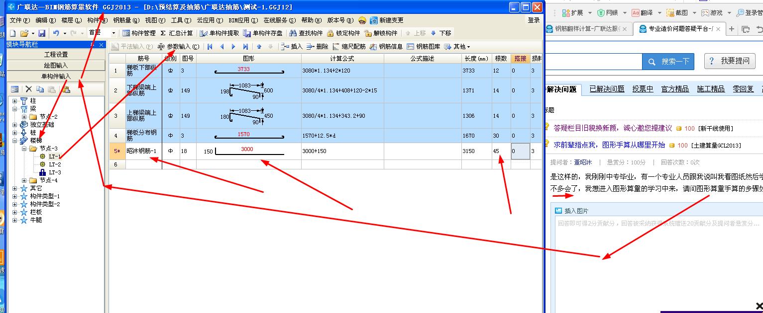The image size is (763, 313).
Task: Select LT-1 component in tree
Action: [x=55, y=156]
